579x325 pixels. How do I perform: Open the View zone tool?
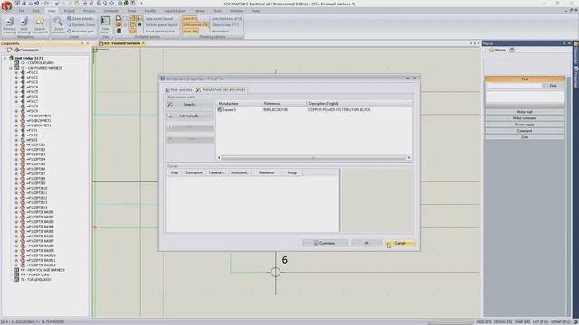click(x=106, y=25)
